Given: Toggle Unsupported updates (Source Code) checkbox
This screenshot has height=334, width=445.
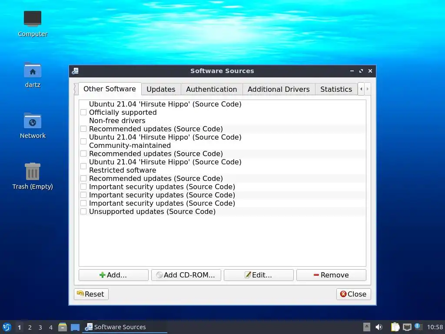Looking at the screenshot, I should coord(83,211).
